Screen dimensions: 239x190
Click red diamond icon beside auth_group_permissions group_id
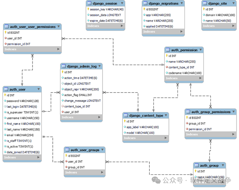tap(187, 123)
